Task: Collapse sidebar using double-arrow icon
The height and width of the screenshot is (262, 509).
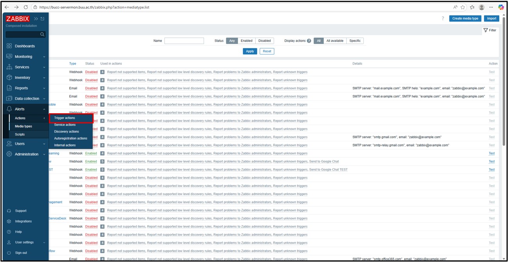Action: pos(36,19)
